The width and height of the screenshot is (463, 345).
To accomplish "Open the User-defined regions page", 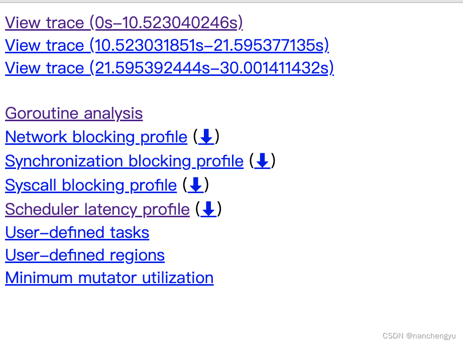I will tap(85, 255).
